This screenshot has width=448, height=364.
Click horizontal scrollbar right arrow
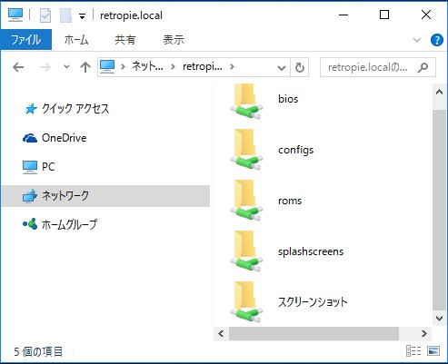[x=424, y=333]
